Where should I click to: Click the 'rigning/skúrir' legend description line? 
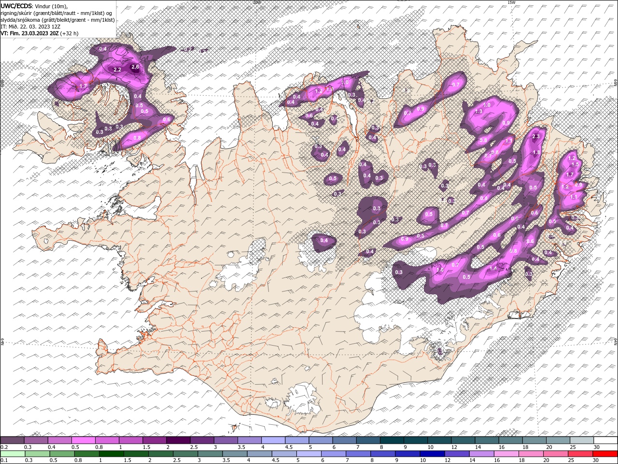(x=56, y=13)
